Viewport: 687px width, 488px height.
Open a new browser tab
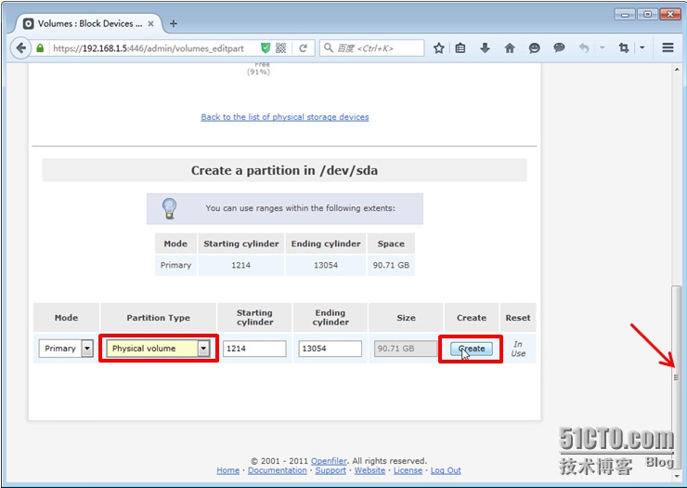click(174, 23)
